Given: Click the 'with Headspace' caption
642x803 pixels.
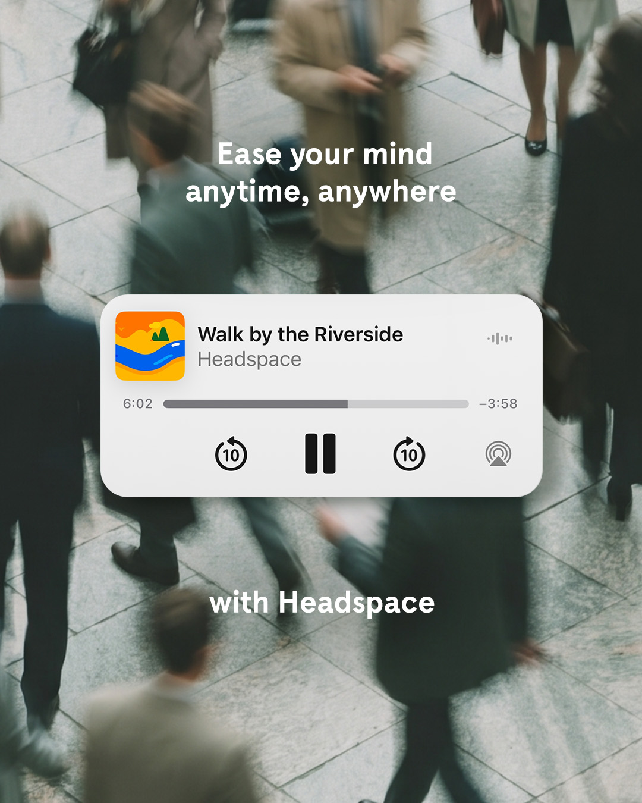Looking at the screenshot, I should tap(322, 603).
